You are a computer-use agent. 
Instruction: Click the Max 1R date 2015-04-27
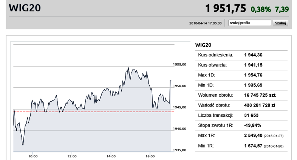point(274,136)
